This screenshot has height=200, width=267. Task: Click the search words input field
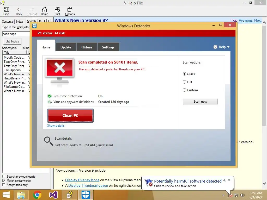(16, 34)
